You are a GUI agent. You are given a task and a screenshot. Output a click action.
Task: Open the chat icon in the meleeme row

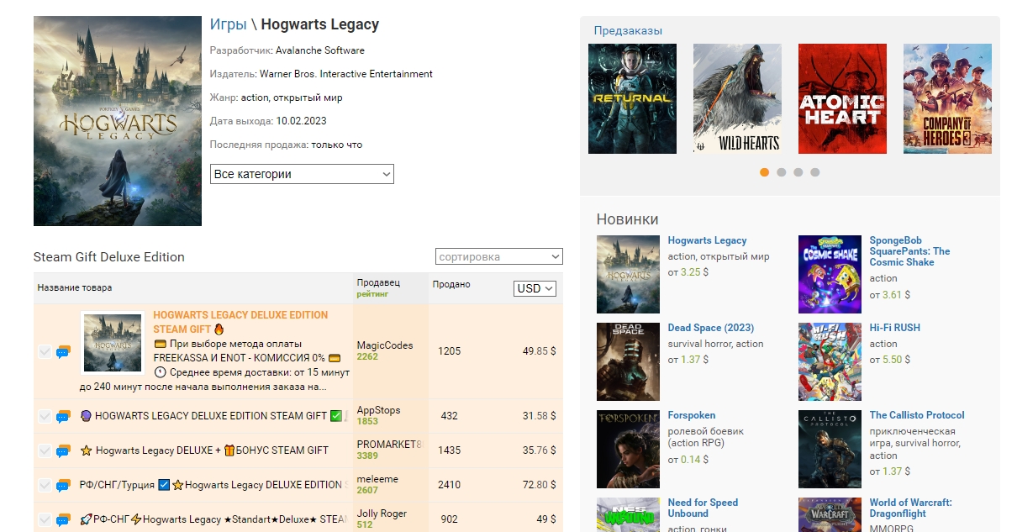[63, 485]
